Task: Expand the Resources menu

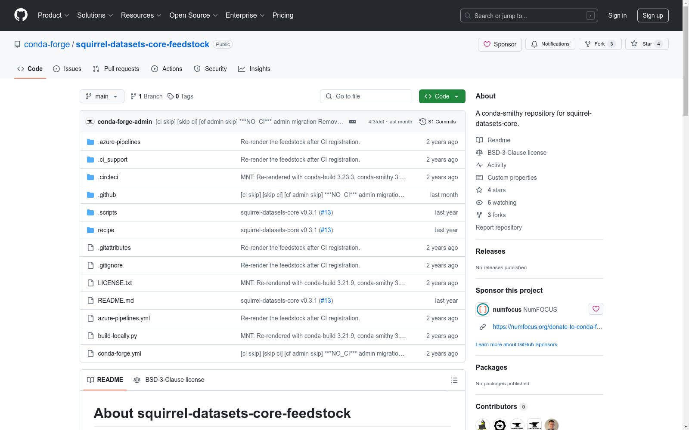Action: 141,15
